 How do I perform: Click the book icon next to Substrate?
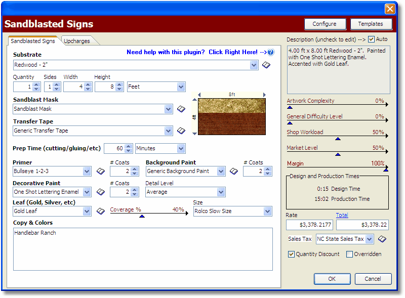click(266, 65)
